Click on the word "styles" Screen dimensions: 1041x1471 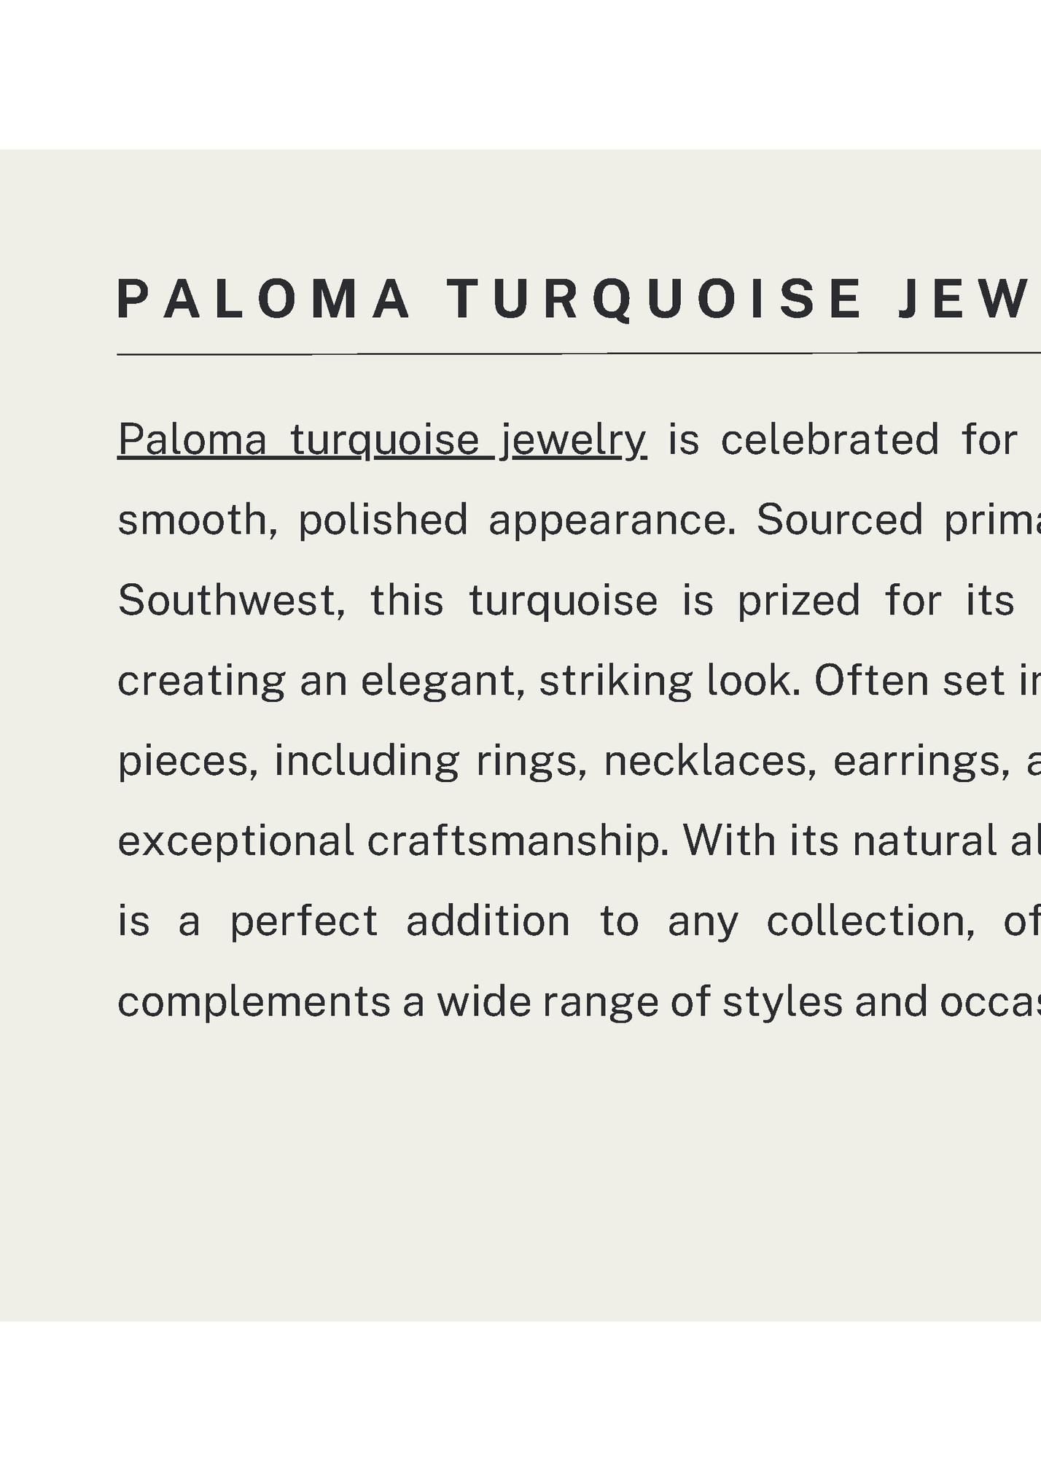pos(782,1002)
